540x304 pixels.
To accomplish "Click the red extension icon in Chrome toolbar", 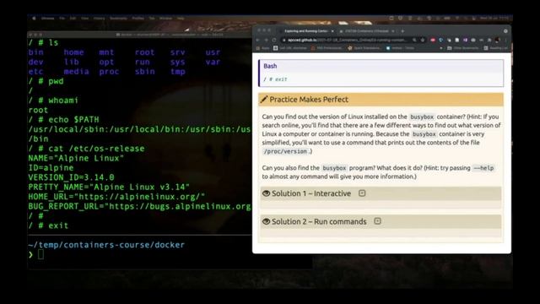I will coord(433,40).
